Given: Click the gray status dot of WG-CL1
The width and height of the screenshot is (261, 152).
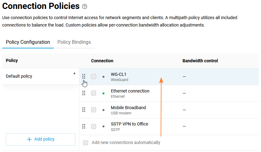Looking at the screenshot, I should [103, 76].
